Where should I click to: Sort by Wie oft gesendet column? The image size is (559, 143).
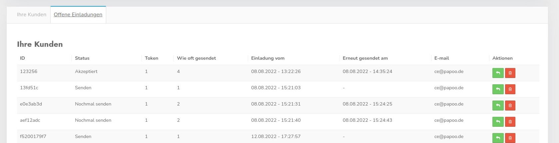[196, 58]
